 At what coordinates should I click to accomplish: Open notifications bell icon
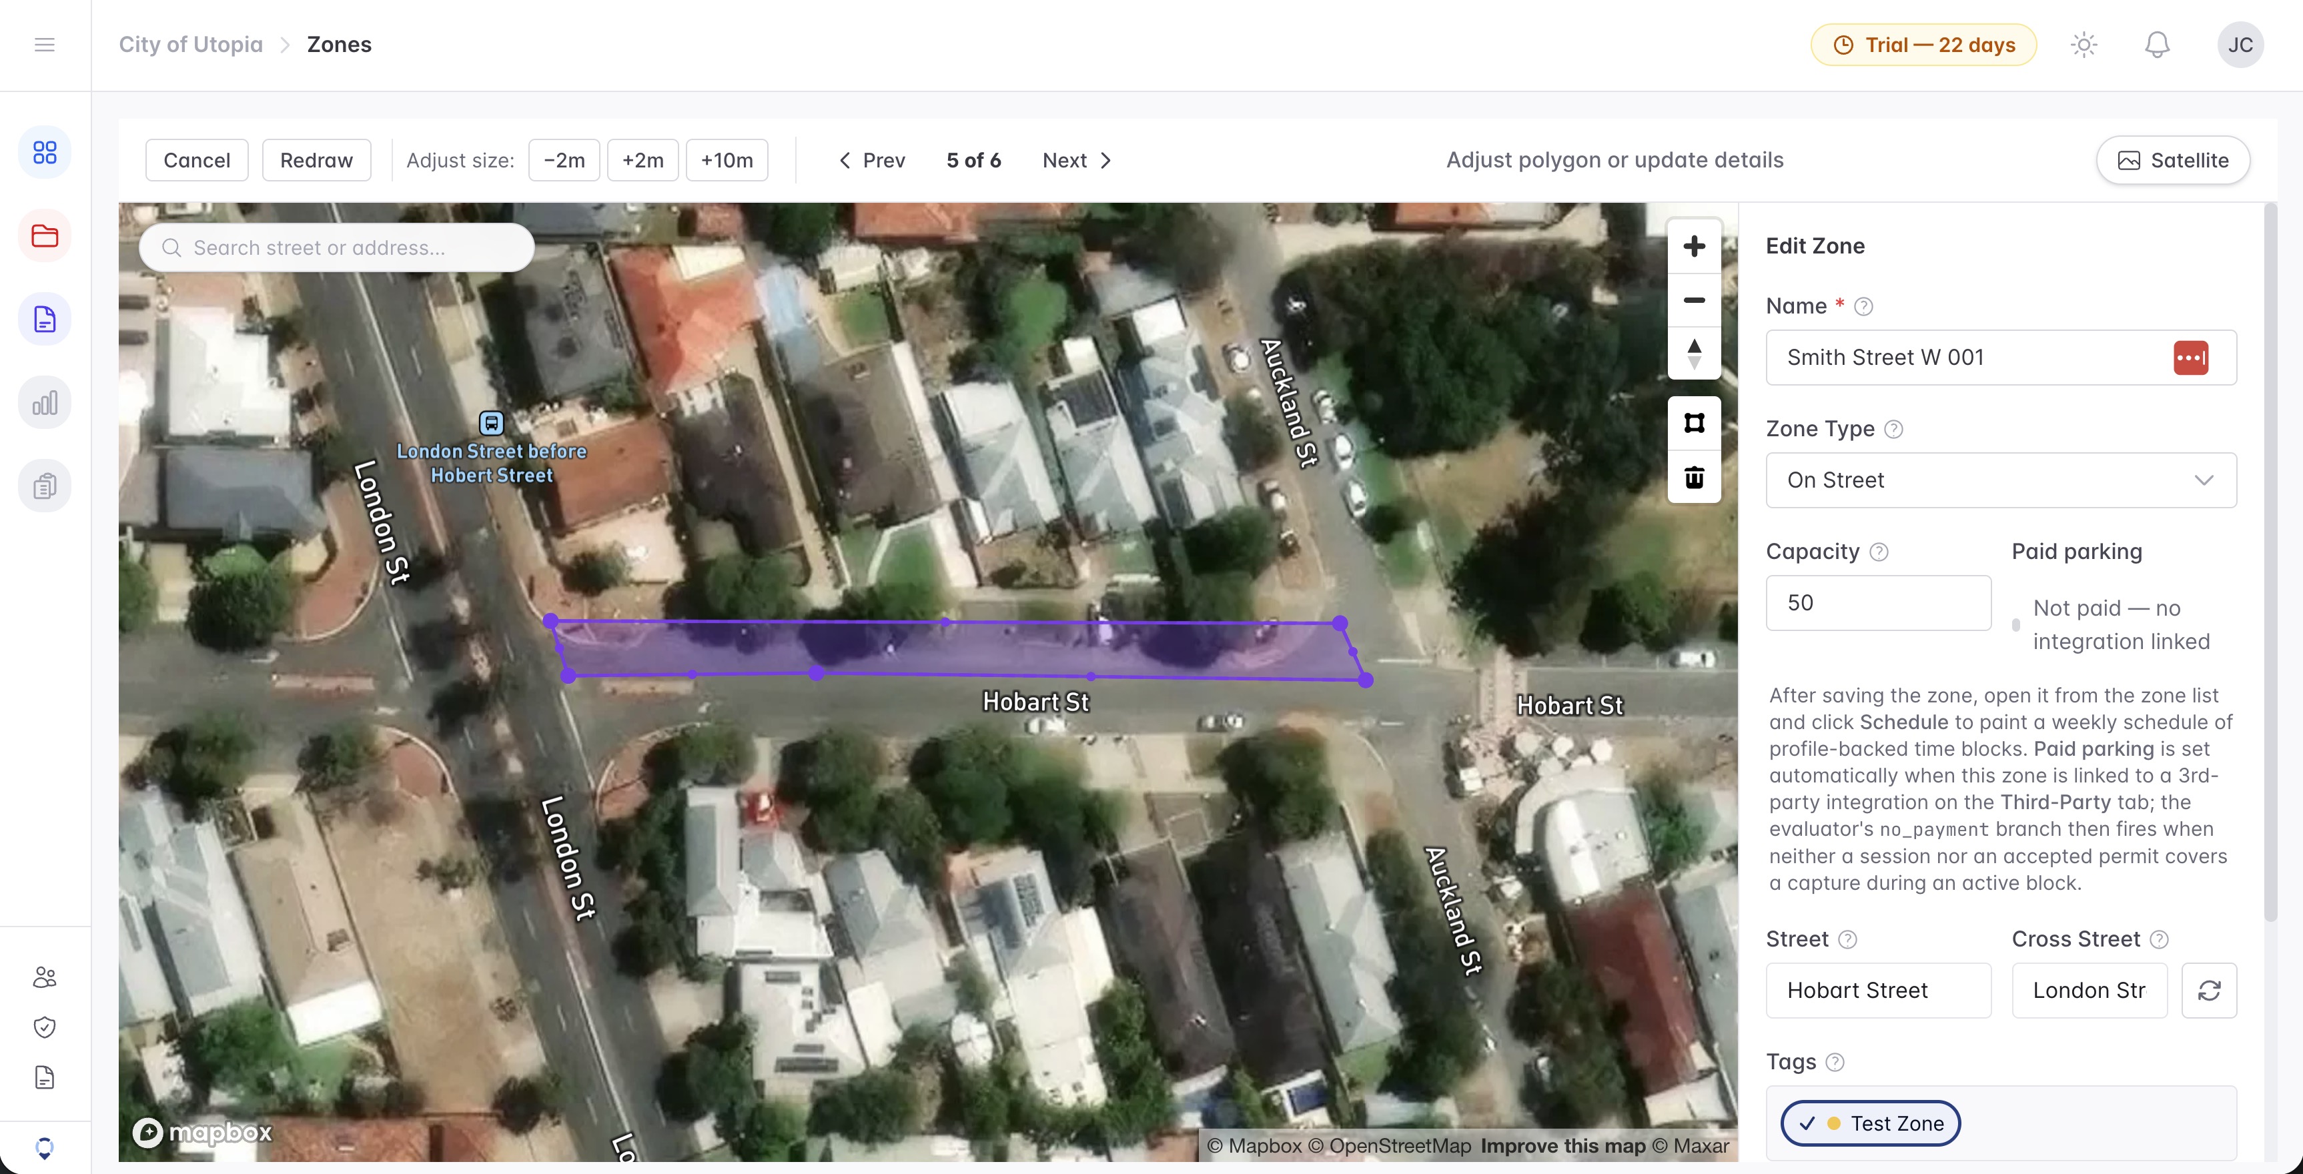[x=2156, y=45]
